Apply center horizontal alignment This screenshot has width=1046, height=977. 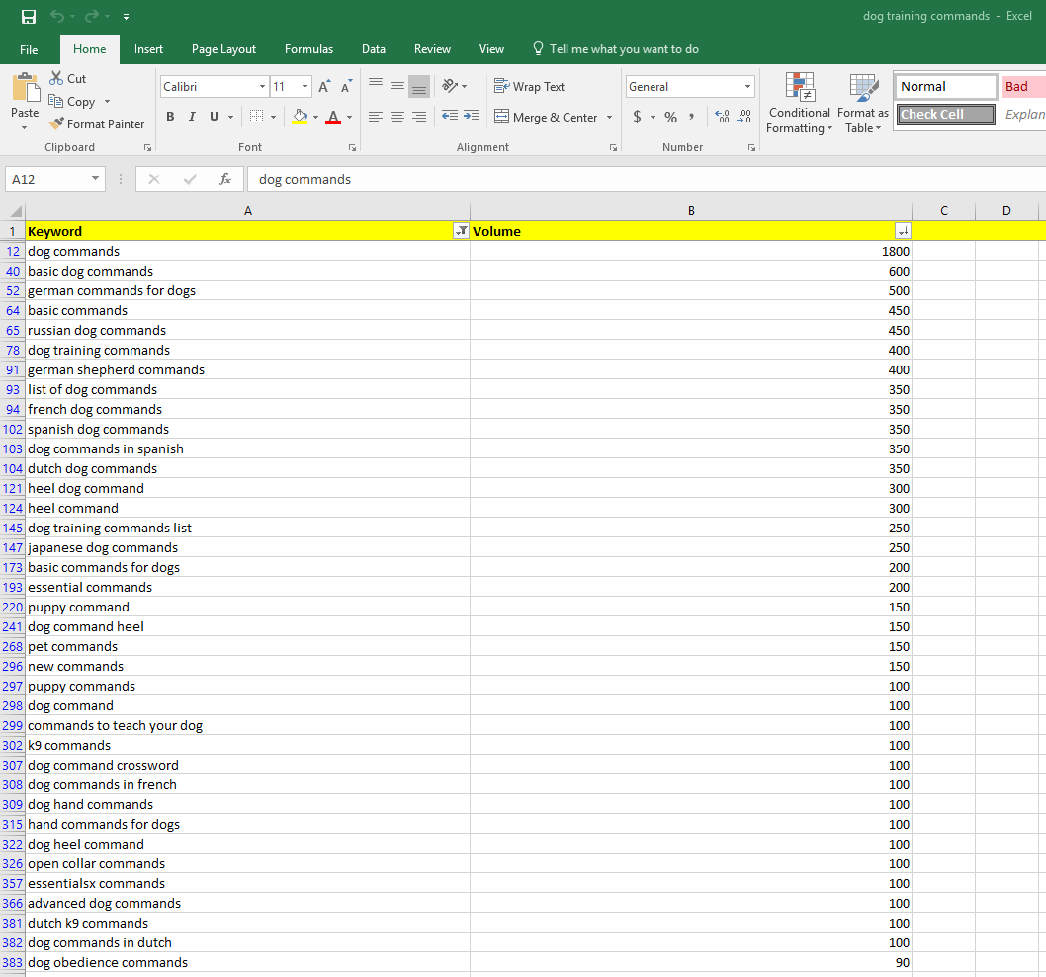coord(396,117)
